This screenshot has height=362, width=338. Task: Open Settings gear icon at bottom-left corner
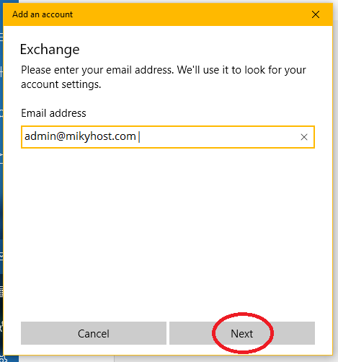tap(4, 359)
